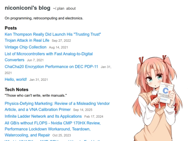This screenshot has width=188, height=141.
Task: Click the Posts section heading
Action: 11,28
